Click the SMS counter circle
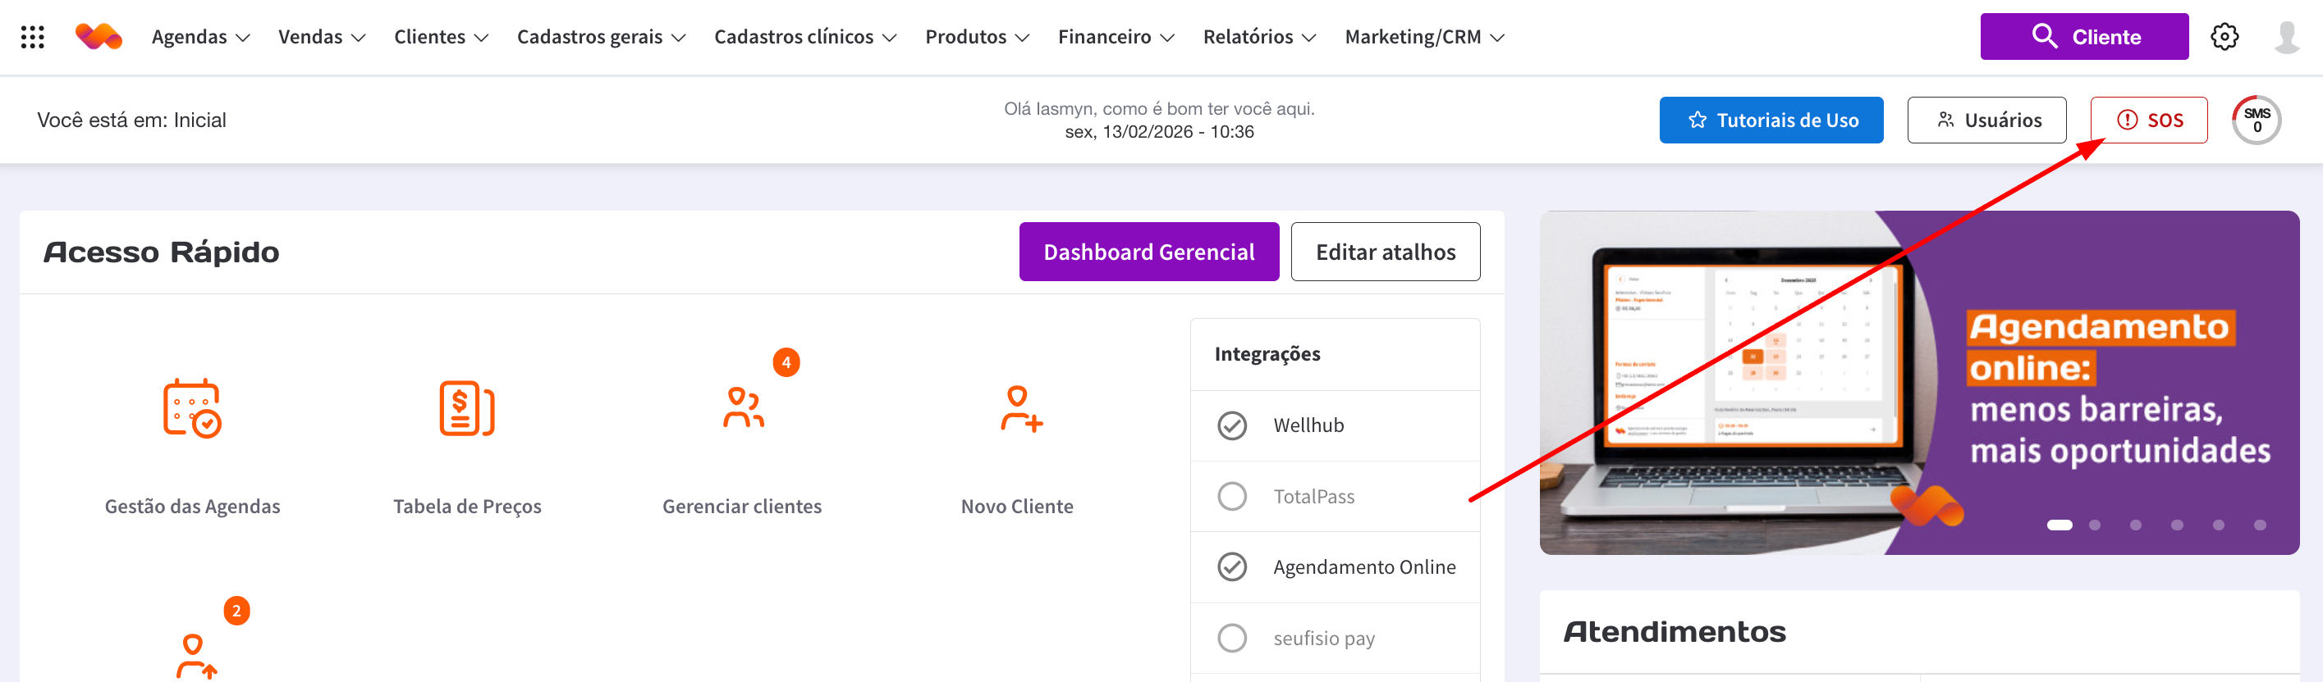 [2257, 120]
